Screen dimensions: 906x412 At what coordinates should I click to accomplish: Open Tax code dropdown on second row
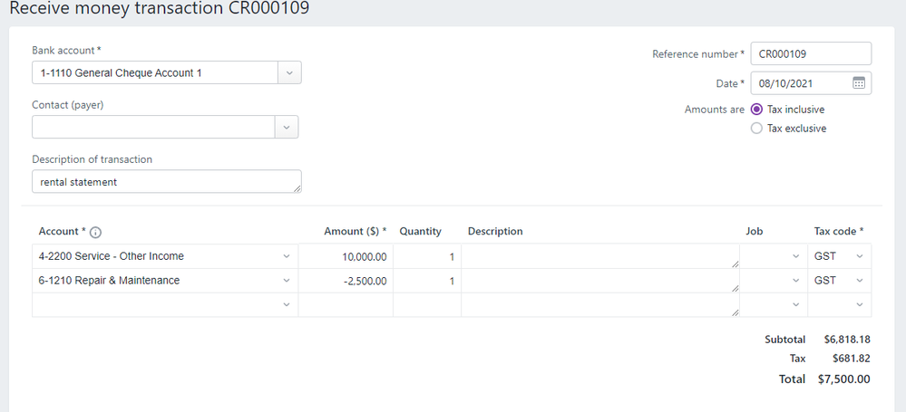point(859,281)
